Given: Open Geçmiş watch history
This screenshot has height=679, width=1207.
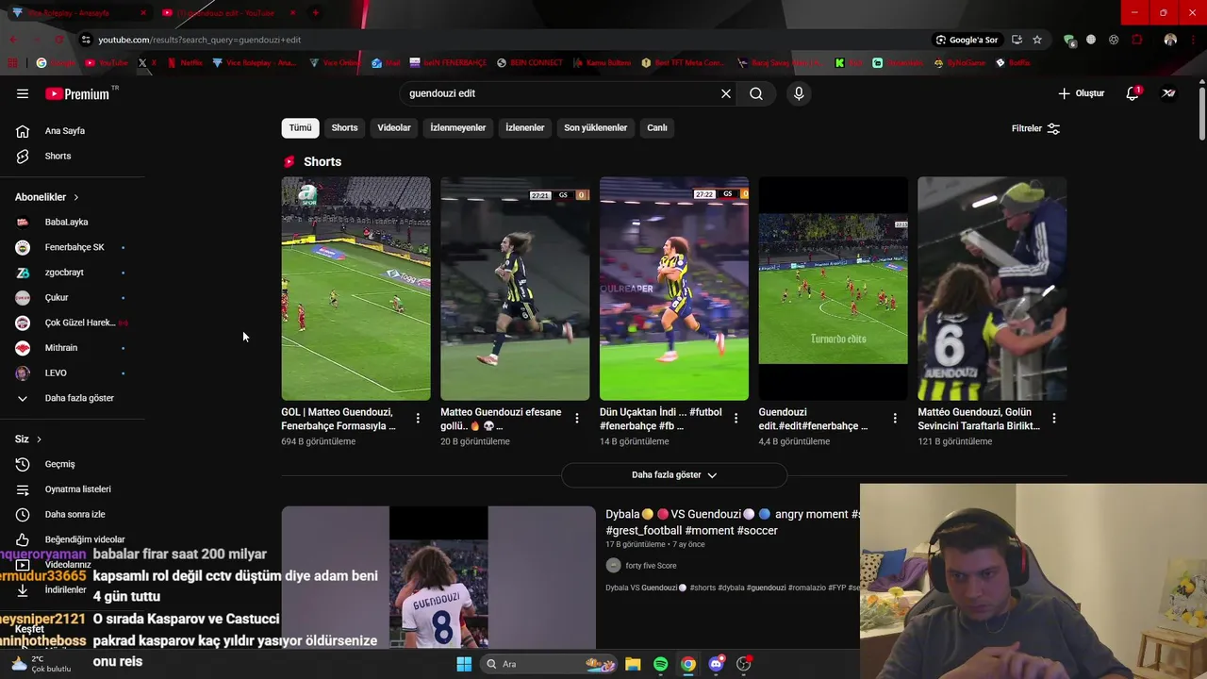Looking at the screenshot, I should (x=59, y=464).
